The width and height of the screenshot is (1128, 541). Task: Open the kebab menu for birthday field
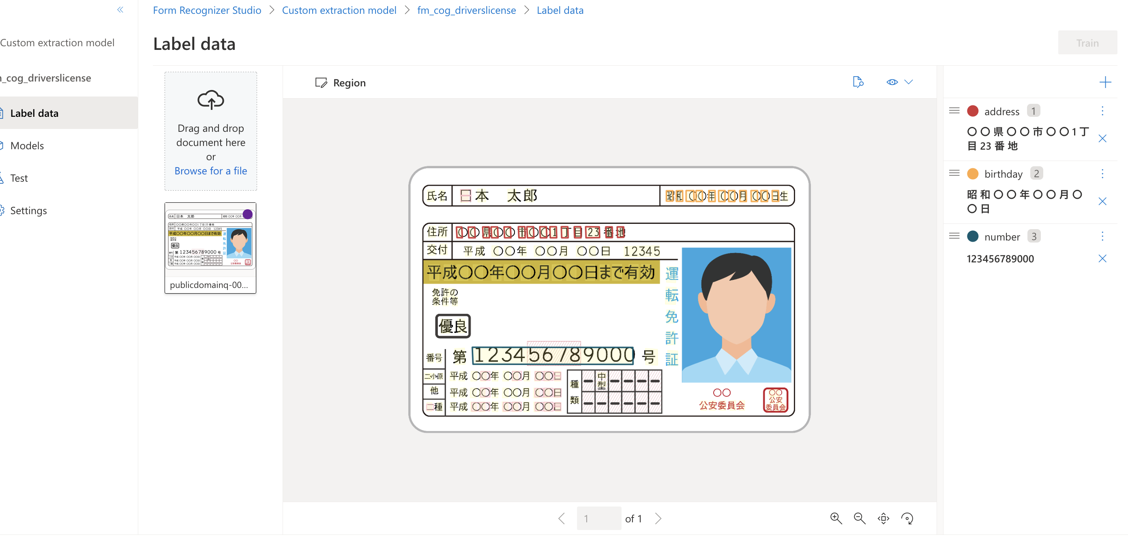(x=1102, y=174)
